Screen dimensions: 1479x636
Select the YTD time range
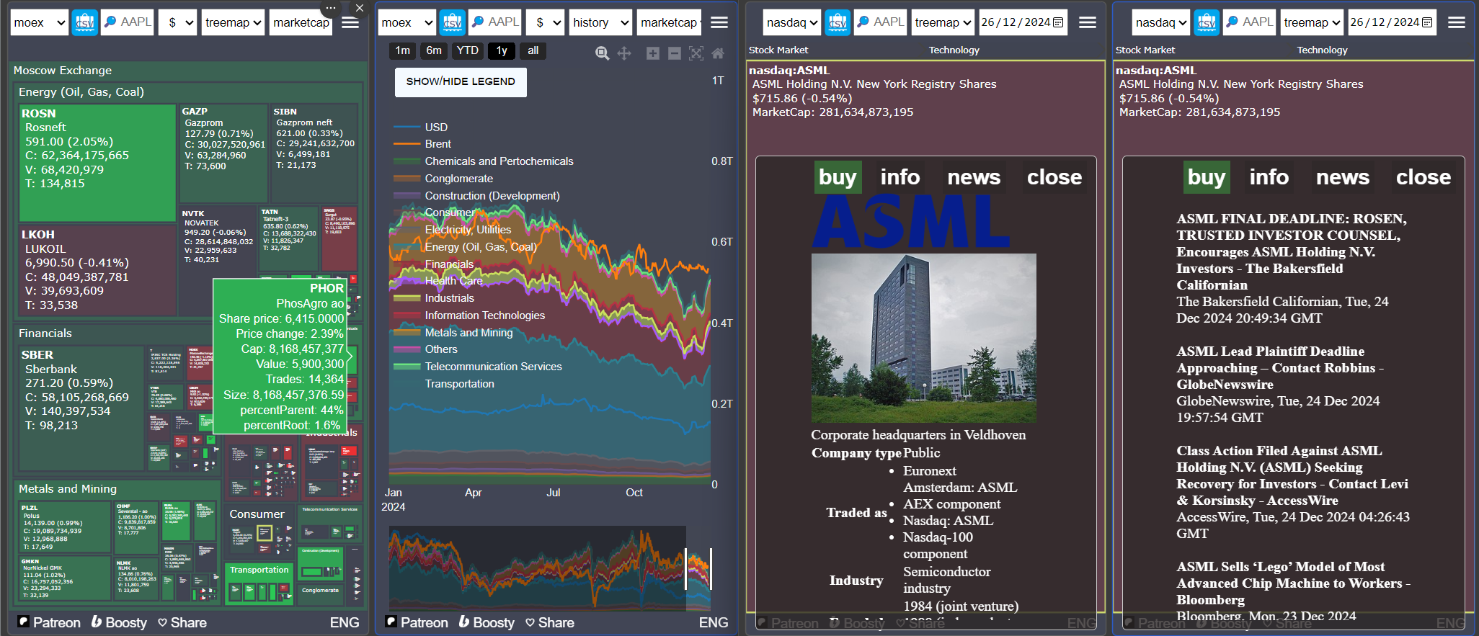click(x=468, y=50)
